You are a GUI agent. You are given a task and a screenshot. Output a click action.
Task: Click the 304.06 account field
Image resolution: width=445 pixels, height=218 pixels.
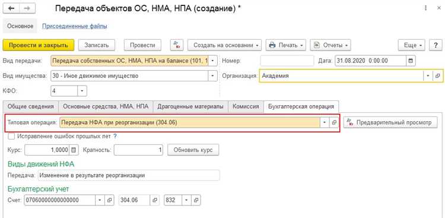[134, 200]
